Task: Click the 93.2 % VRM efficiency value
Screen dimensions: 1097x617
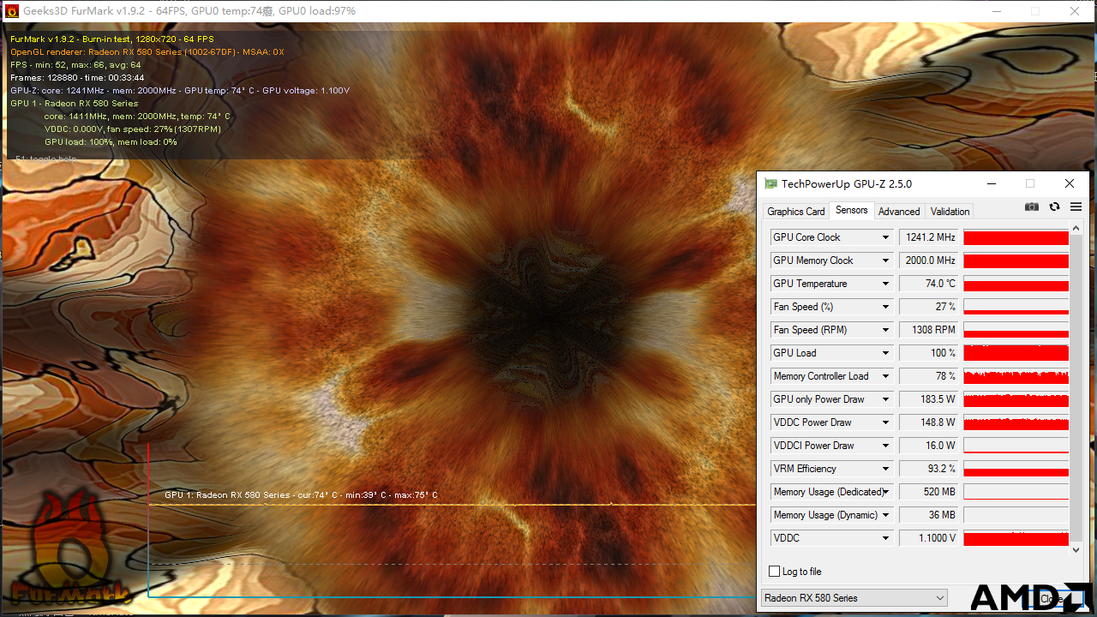Action: 928,469
